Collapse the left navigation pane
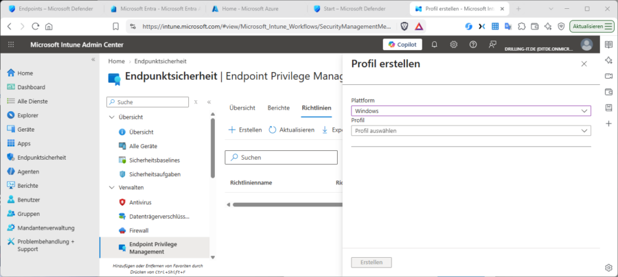The height and width of the screenshot is (277, 618). click(x=93, y=60)
